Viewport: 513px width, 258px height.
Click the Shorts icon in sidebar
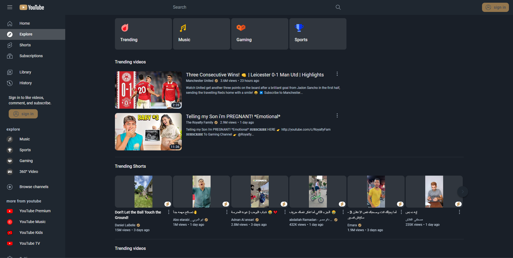click(x=10, y=45)
